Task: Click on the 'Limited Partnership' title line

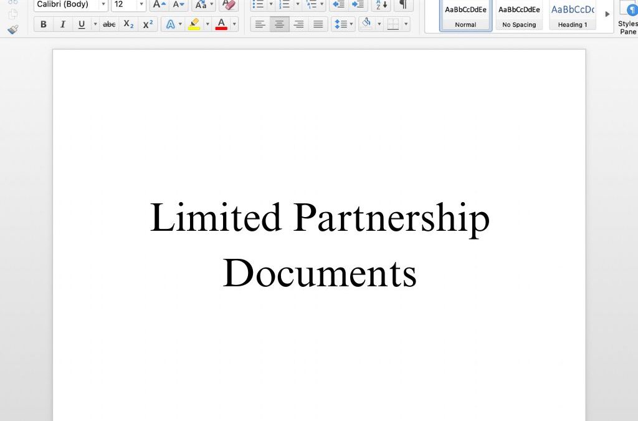Action: point(320,219)
